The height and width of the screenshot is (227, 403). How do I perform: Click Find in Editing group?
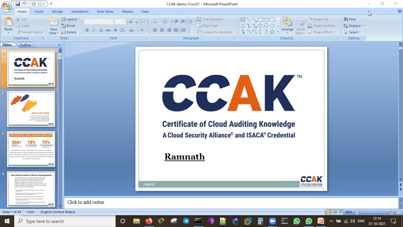click(x=350, y=19)
